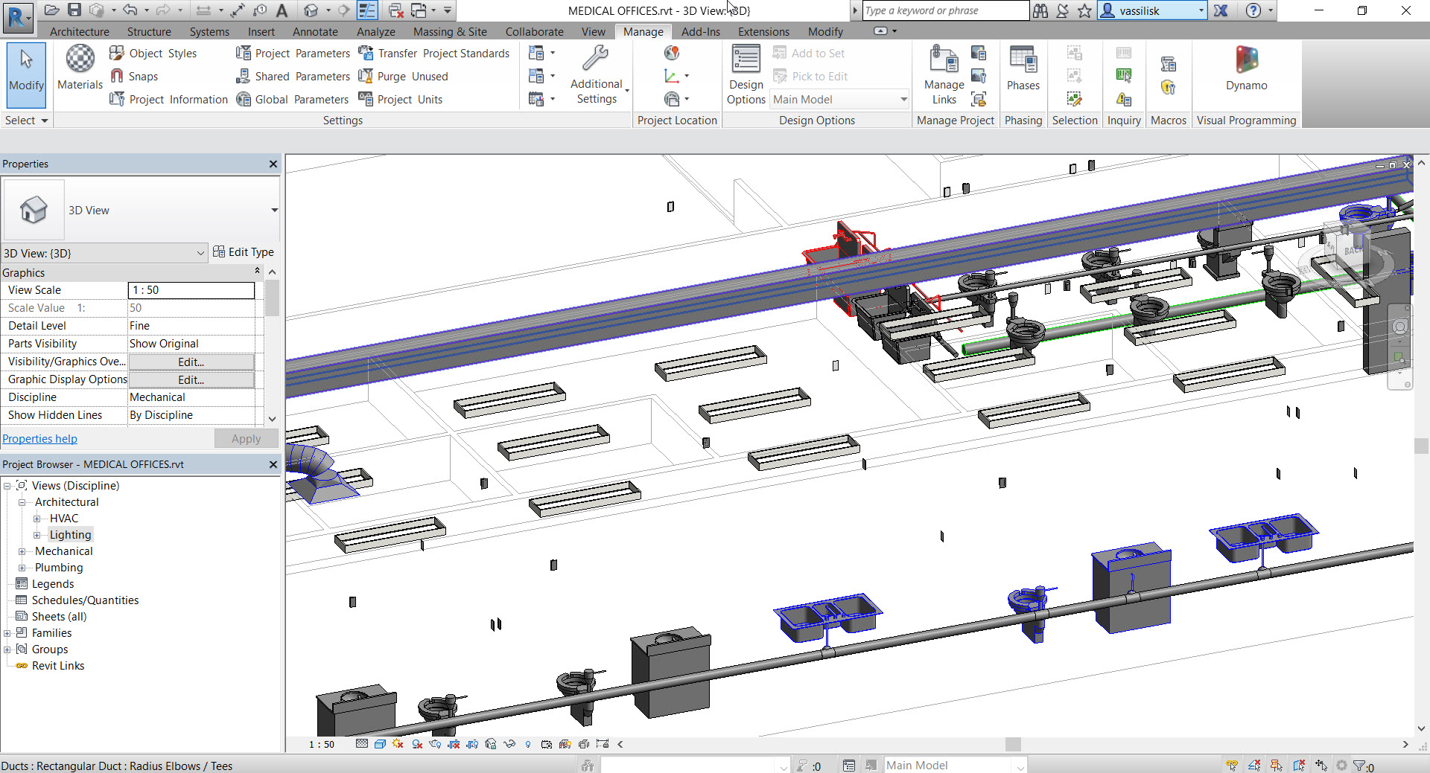Toggle Shadows off/on icon
The width and height of the screenshot is (1430, 773).
tap(417, 743)
